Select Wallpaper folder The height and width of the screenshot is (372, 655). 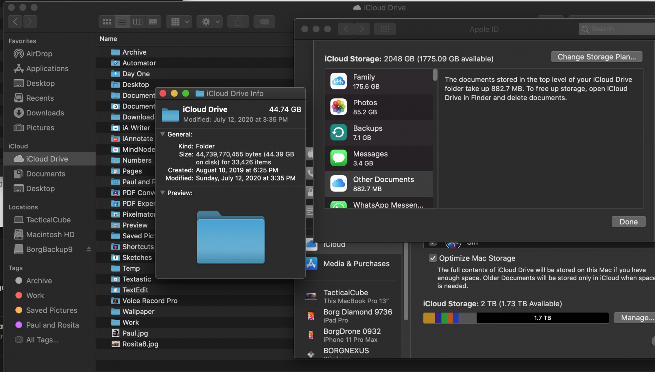195,311
